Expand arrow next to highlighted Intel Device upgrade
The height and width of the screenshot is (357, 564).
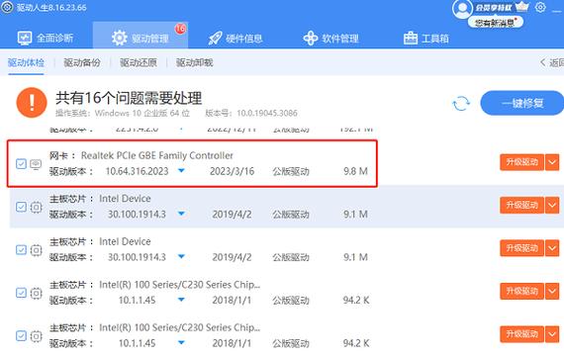pos(552,206)
